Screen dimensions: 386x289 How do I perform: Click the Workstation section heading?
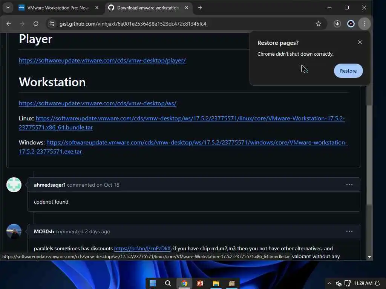[x=52, y=82]
